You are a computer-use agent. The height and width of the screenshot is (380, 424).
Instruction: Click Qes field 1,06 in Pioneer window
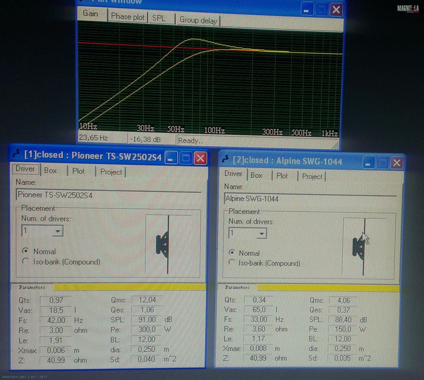147,310
